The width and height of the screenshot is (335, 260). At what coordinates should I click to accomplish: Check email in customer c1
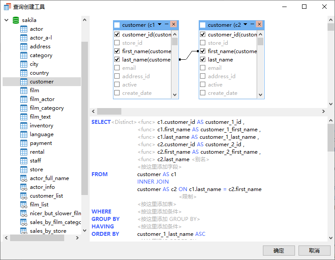click(117, 68)
